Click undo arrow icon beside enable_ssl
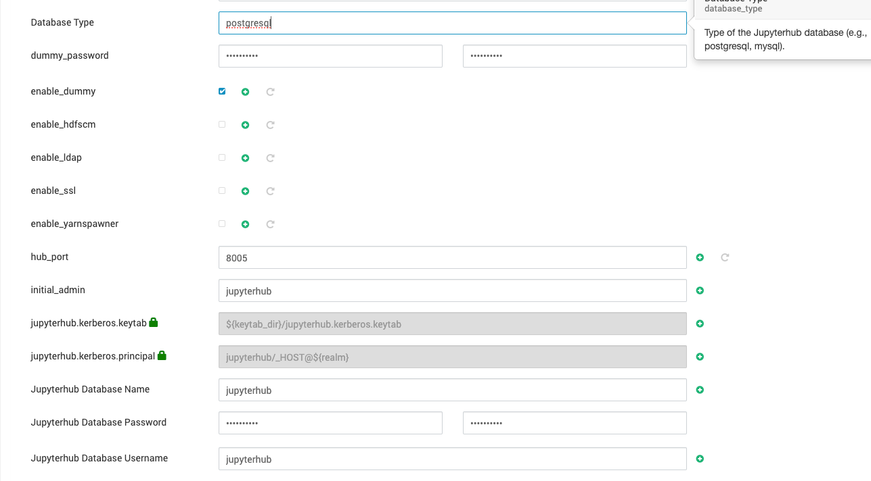 [x=270, y=191]
